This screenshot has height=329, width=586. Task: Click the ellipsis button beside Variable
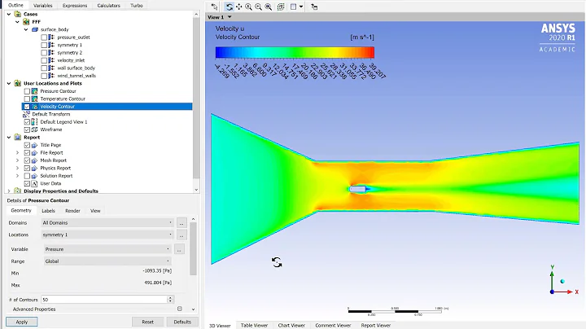(179, 249)
